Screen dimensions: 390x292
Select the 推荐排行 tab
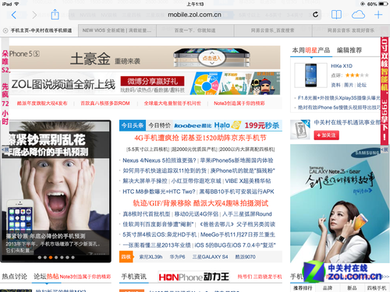pos(303,288)
